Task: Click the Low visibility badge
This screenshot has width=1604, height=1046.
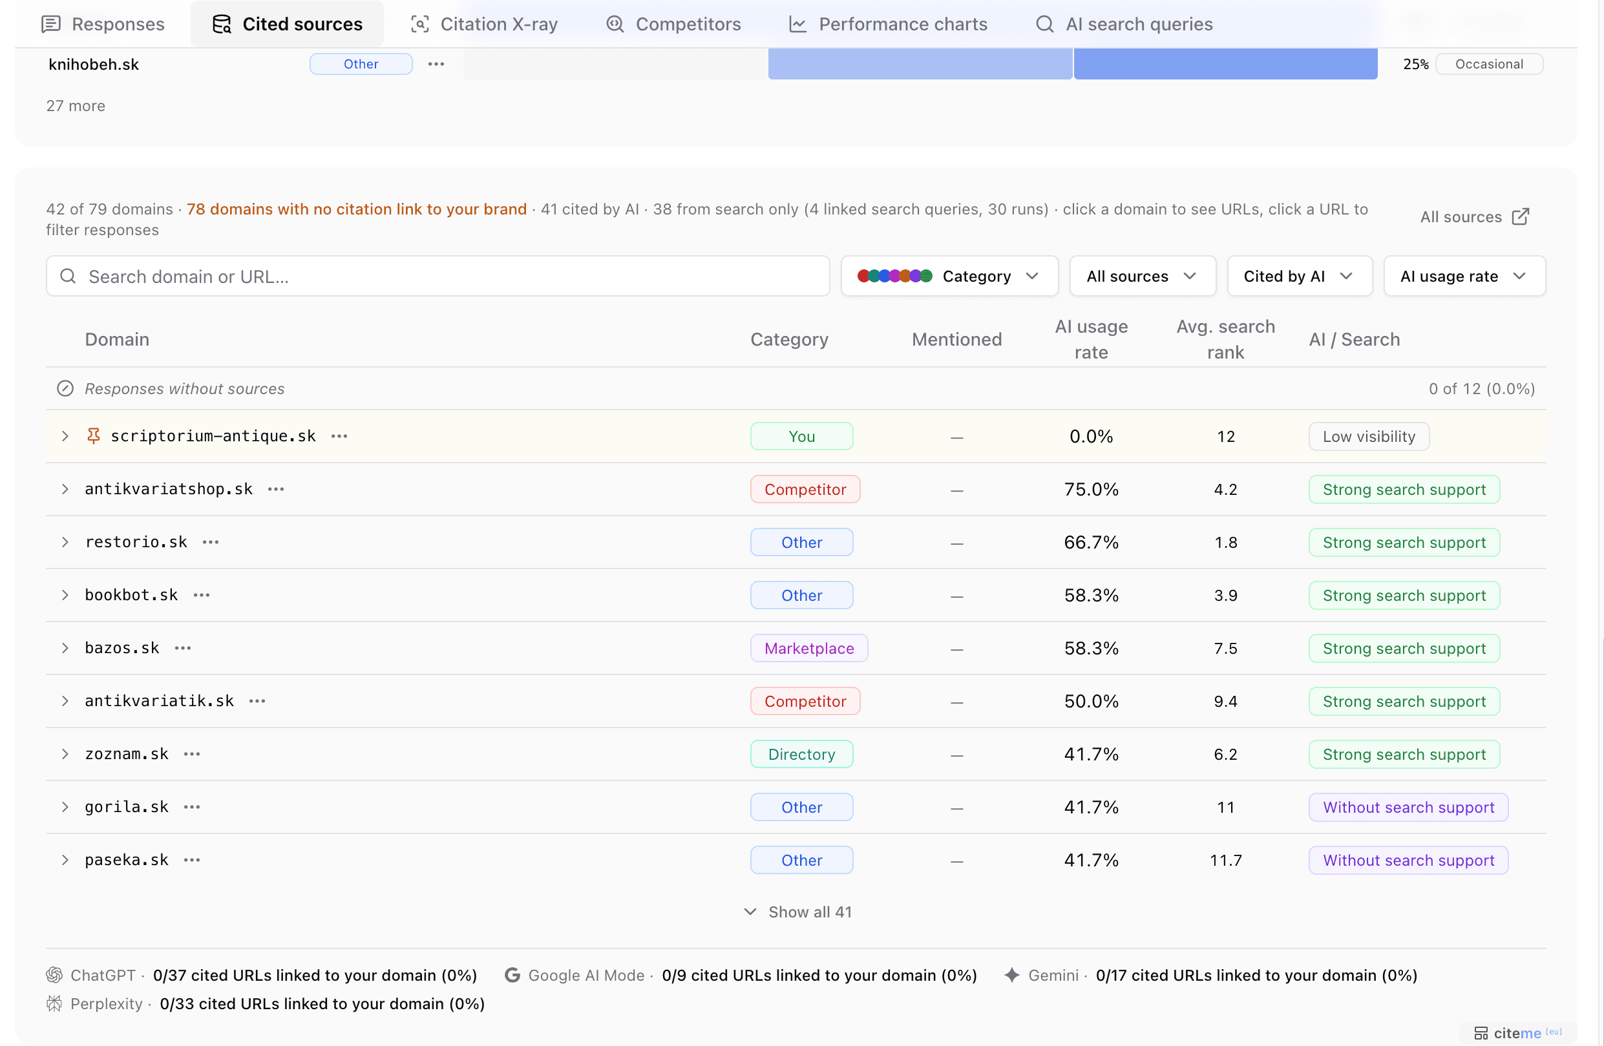Action: tap(1369, 436)
